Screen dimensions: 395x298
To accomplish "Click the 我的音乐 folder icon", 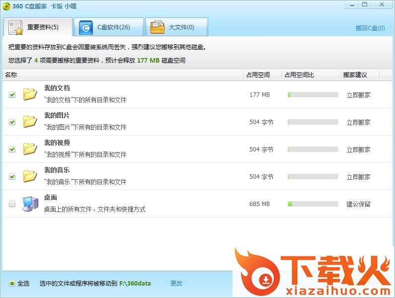I will [x=30, y=176].
